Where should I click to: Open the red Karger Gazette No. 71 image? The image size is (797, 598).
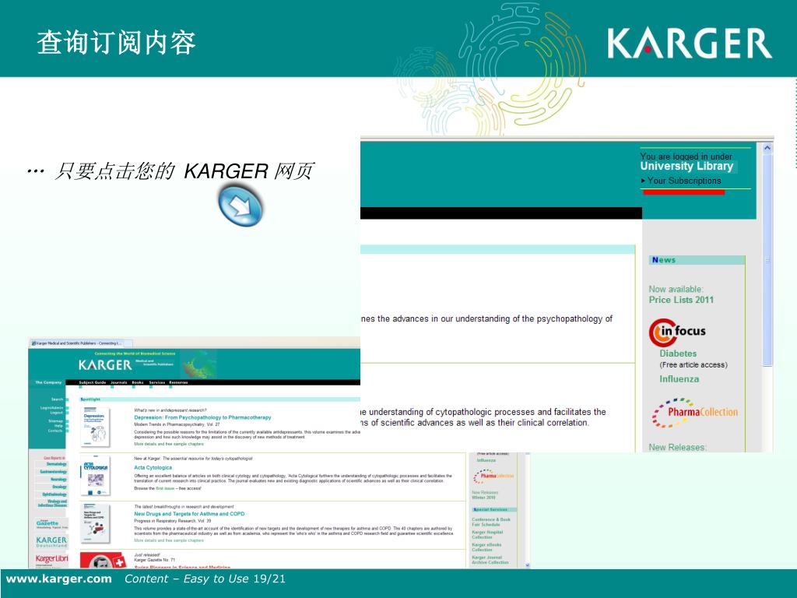(x=103, y=561)
